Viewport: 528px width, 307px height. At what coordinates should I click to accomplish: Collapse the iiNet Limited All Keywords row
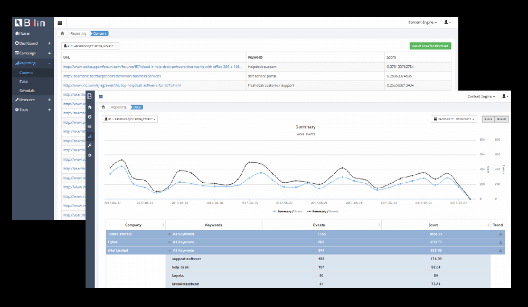[170, 251]
